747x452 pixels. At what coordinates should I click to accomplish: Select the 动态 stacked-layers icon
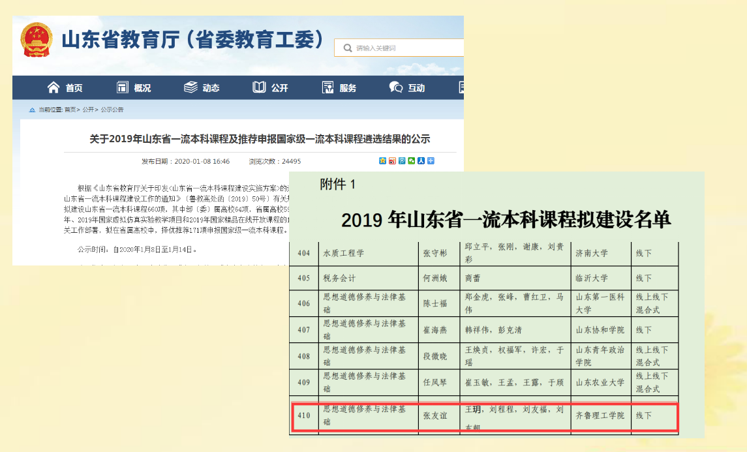[x=191, y=87]
